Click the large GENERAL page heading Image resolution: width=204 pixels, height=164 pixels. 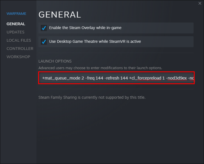click(60, 15)
